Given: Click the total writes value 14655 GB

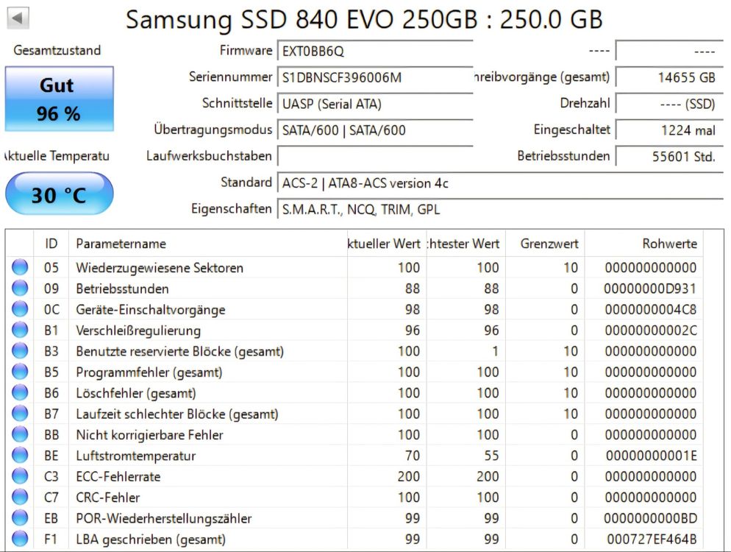Looking at the screenshot, I should (x=670, y=77).
